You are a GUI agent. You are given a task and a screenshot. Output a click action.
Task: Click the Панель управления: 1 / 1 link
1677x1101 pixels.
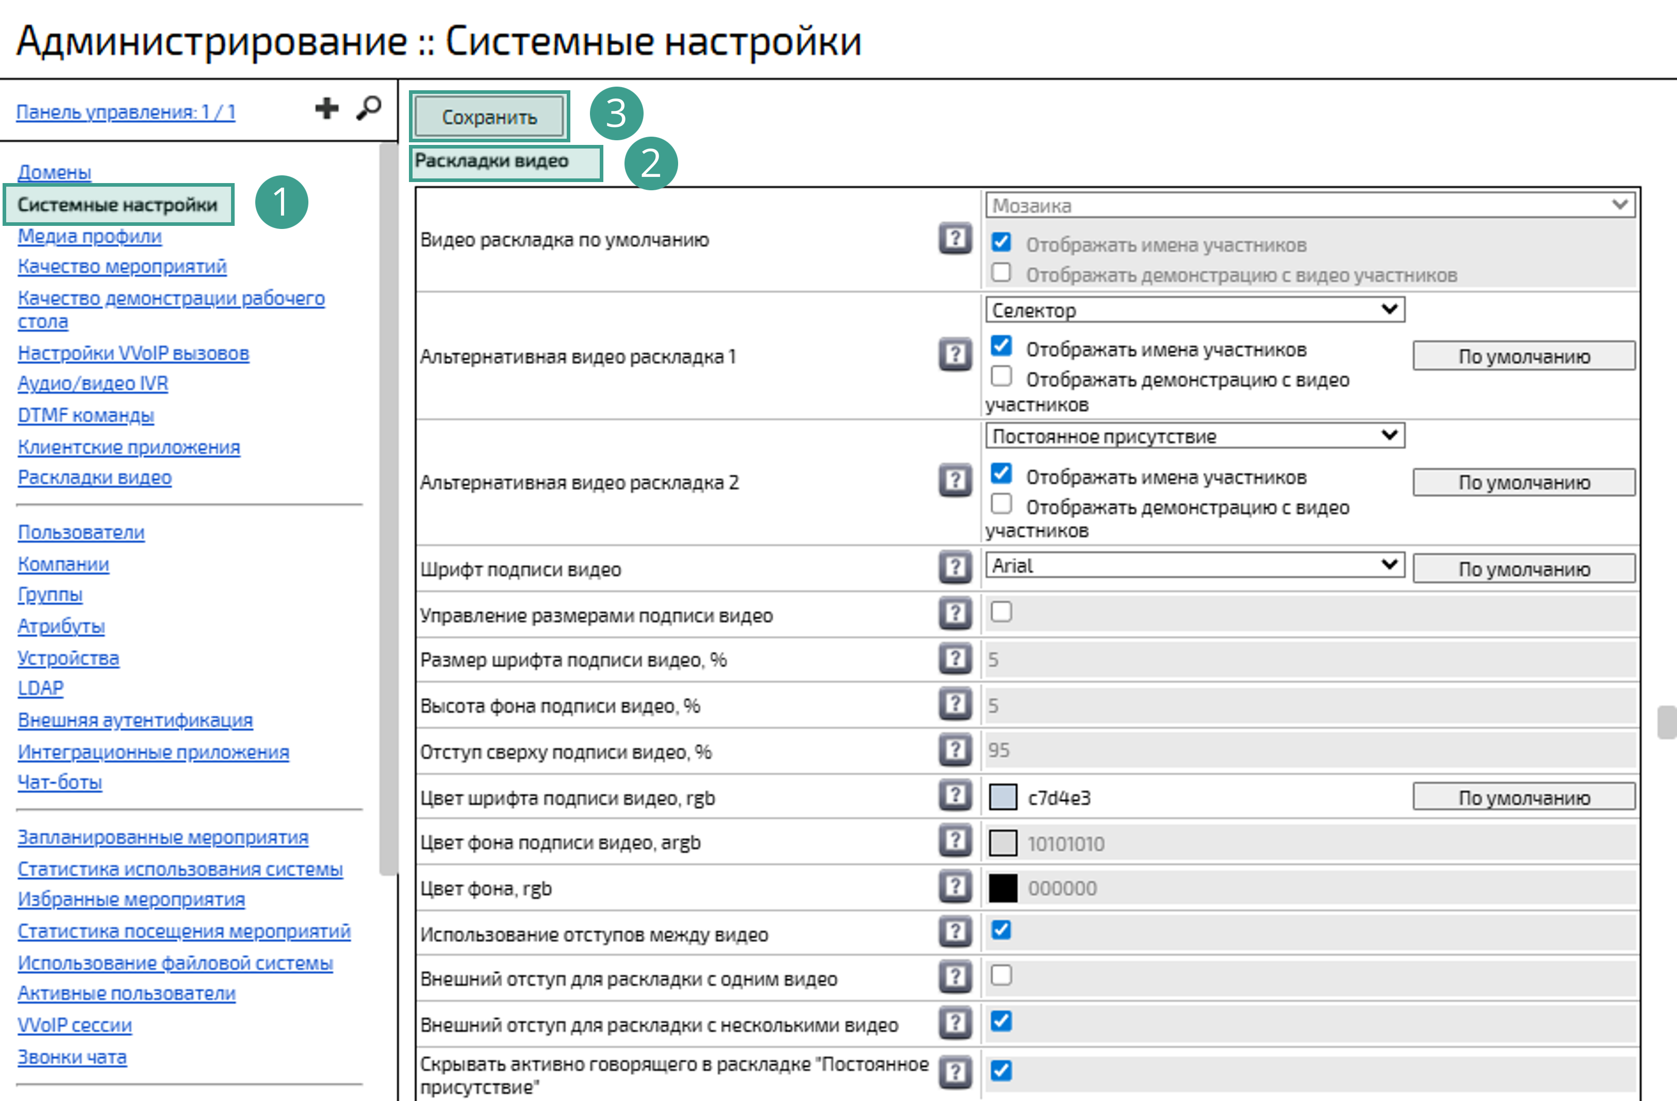[125, 112]
